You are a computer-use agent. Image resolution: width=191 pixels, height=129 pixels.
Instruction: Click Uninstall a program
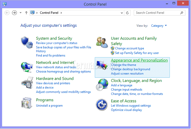click(49, 105)
